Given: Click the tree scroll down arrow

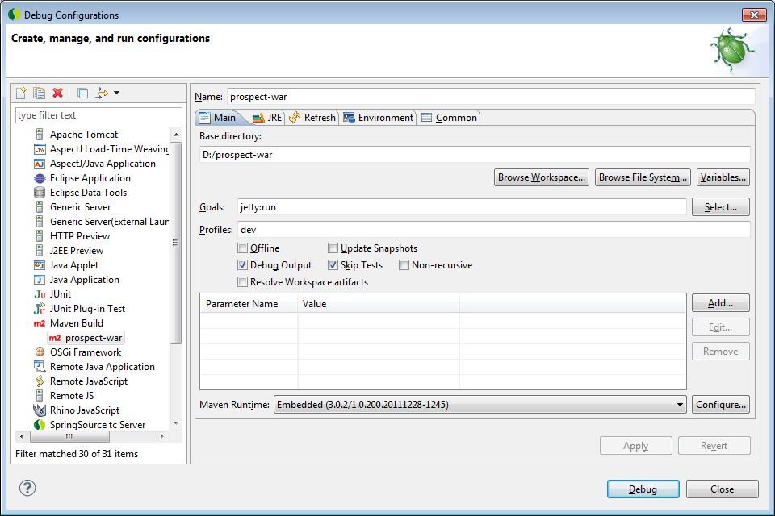Looking at the screenshot, I should click(176, 423).
